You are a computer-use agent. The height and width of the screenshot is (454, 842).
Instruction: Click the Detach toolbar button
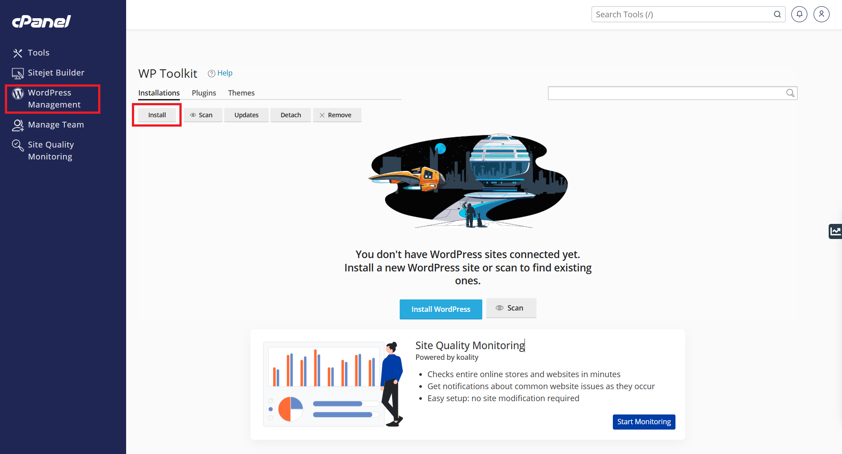pyautogui.click(x=290, y=115)
